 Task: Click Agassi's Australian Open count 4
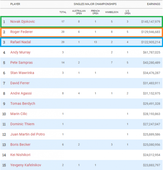click(x=79, y=93)
